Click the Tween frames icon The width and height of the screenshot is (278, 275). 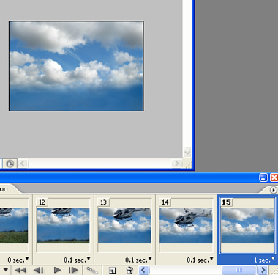92,270
